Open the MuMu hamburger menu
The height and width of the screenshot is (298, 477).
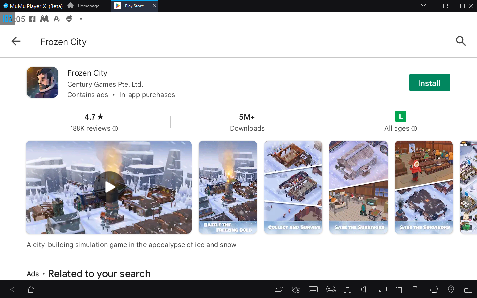[432, 6]
